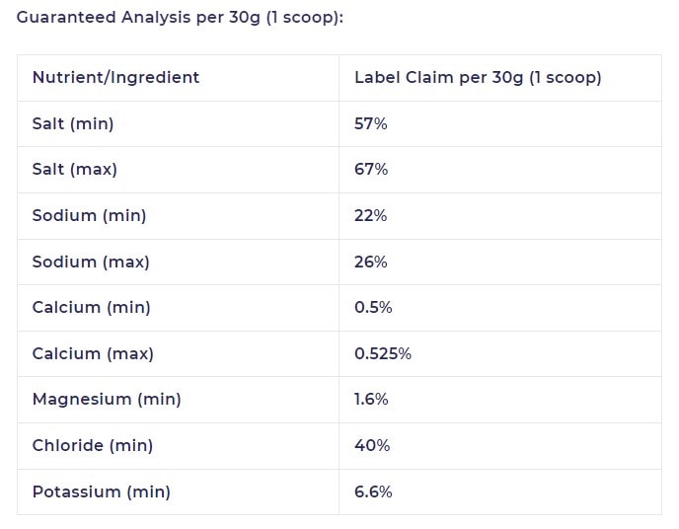Click the 0.5% value for Calcium (min)
The image size is (679, 529).
click(x=373, y=307)
